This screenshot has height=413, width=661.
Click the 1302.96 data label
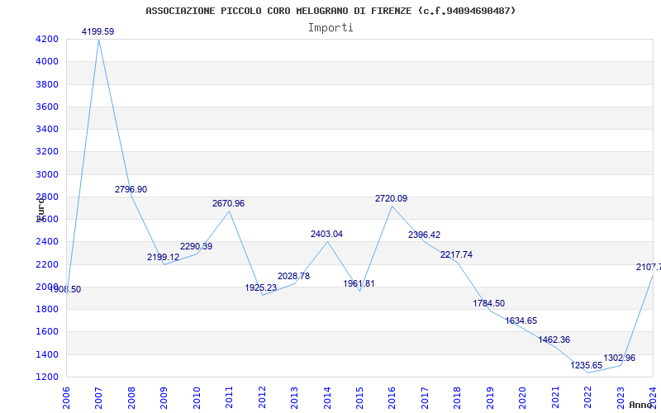[x=619, y=358]
